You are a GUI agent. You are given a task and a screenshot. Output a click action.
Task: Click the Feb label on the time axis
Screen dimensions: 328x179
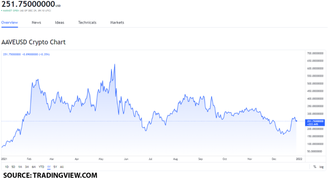click(x=29, y=159)
